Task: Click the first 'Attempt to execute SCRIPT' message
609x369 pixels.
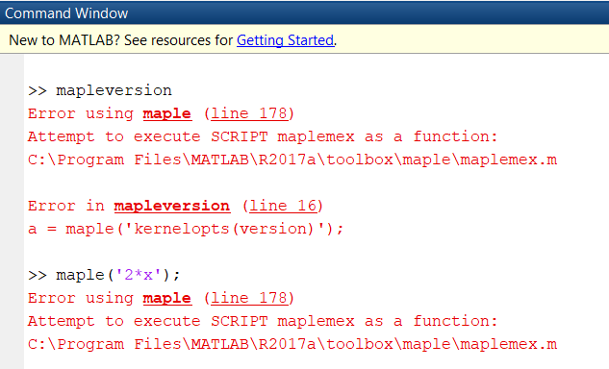Action: pos(263,136)
